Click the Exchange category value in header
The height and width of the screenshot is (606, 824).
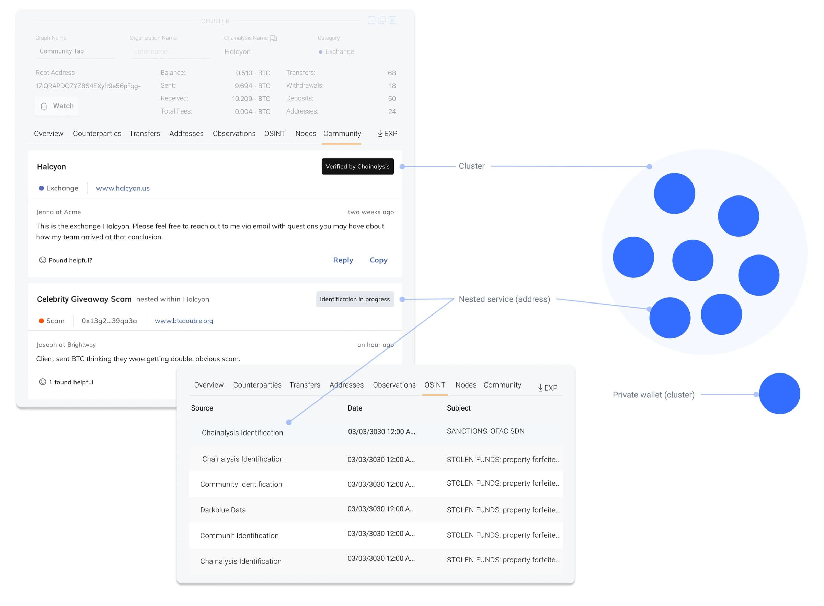point(336,52)
